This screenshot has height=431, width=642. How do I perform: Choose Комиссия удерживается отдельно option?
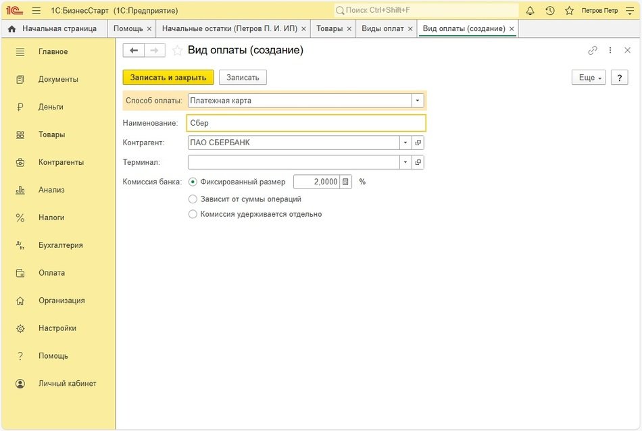tap(193, 214)
